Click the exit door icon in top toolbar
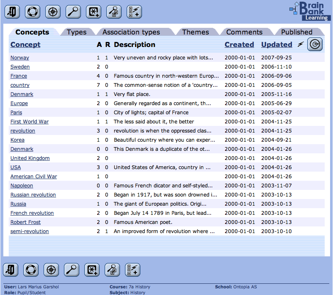Viewport: 333px width, 295px height. pyautogui.click(x=12, y=12)
